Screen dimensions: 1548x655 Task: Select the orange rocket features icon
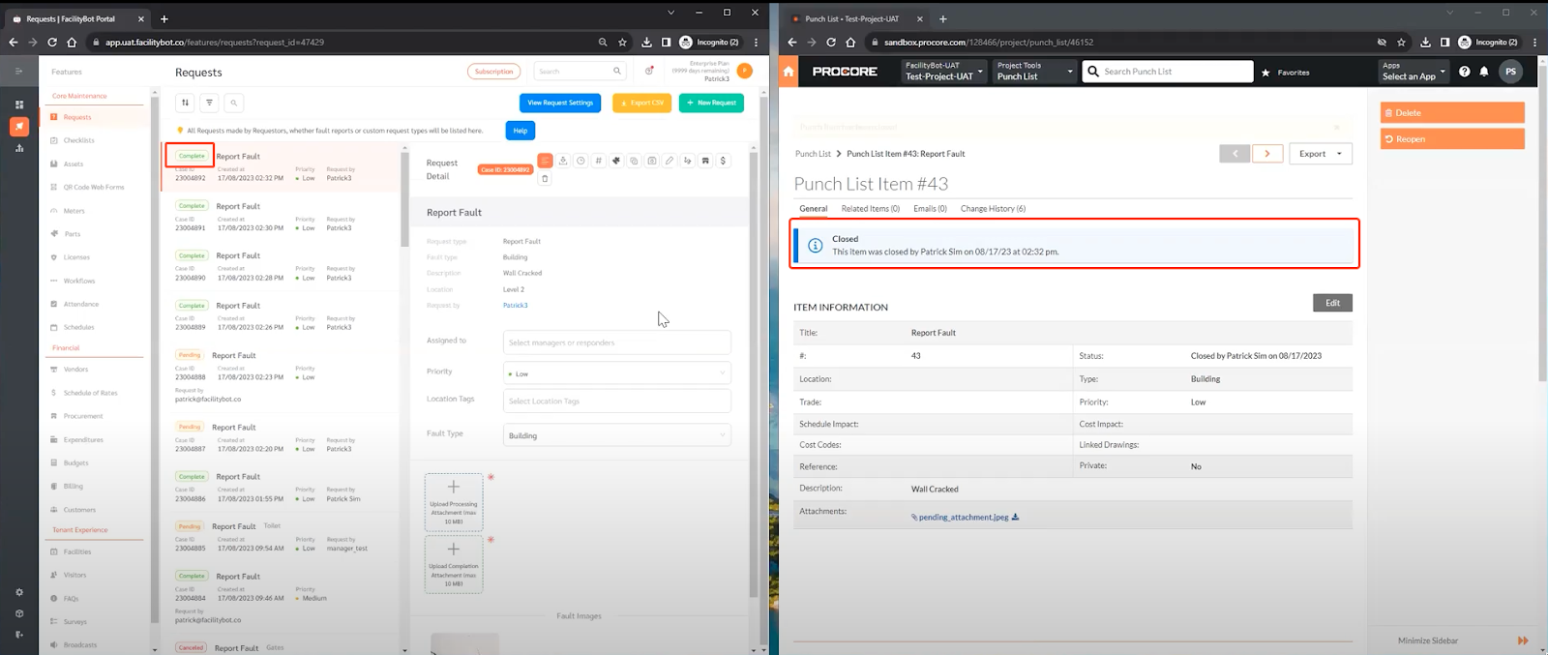pyautogui.click(x=19, y=127)
